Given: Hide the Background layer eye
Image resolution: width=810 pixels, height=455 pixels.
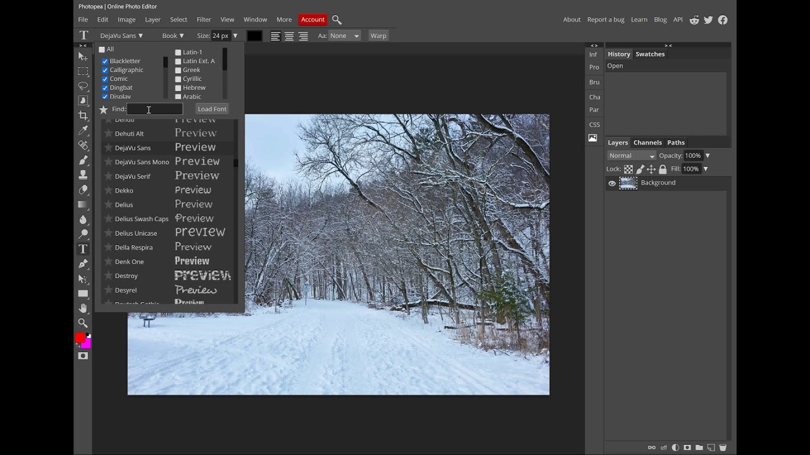Looking at the screenshot, I should (x=612, y=183).
